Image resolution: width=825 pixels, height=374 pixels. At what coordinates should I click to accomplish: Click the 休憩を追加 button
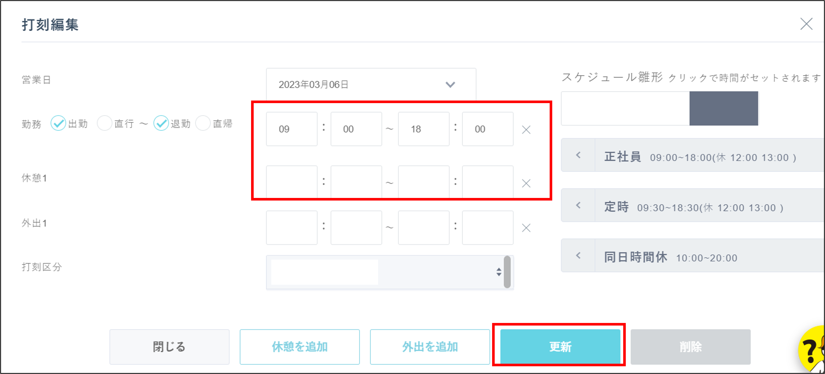pyautogui.click(x=299, y=346)
